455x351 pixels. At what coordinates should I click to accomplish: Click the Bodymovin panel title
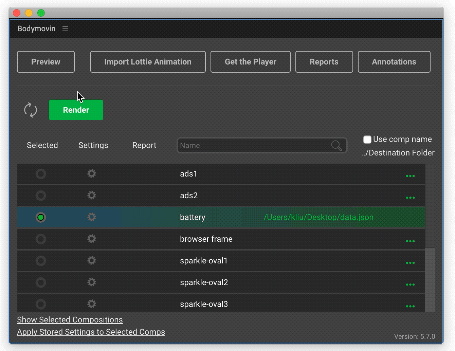pyautogui.click(x=36, y=29)
